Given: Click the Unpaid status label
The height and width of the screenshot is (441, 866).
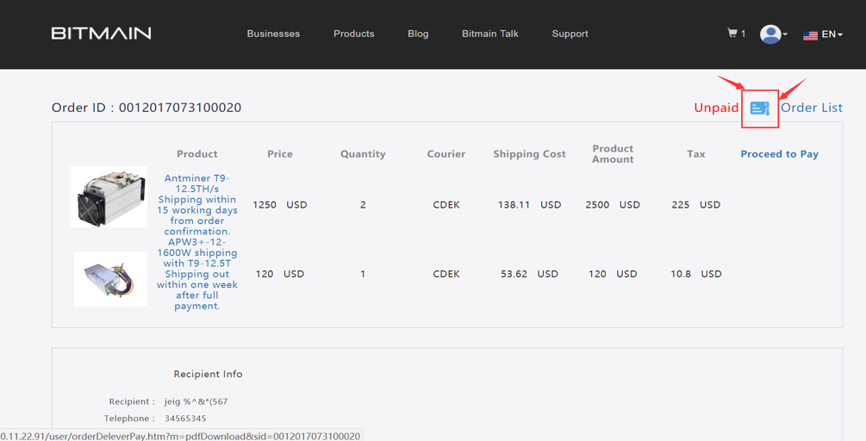Looking at the screenshot, I should [x=716, y=108].
